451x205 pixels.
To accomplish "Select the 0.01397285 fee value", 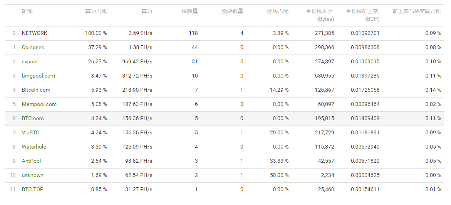I will coord(365,76).
